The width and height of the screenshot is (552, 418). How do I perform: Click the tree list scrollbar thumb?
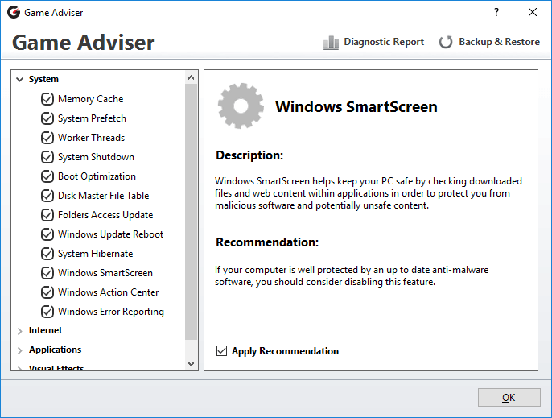coord(192,212)
